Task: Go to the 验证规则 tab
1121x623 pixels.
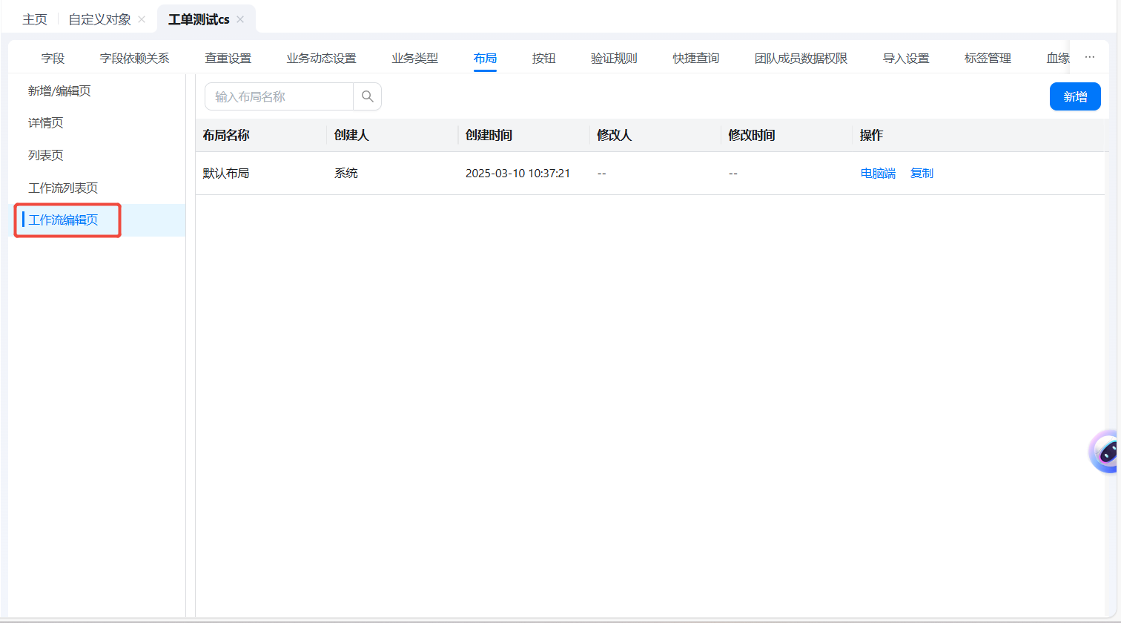Action: point(614,58)
